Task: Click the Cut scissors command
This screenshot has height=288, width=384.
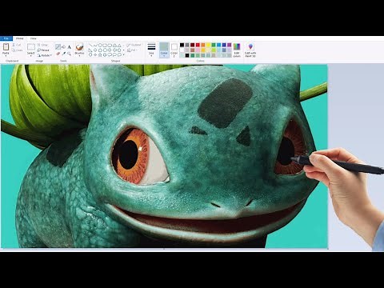Action: (x=16, y=45)
